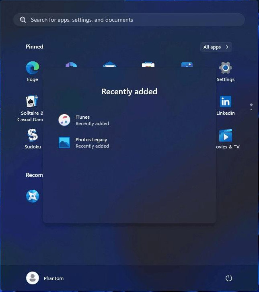Launch the LinkedIn pinned app

pos(225,101)
